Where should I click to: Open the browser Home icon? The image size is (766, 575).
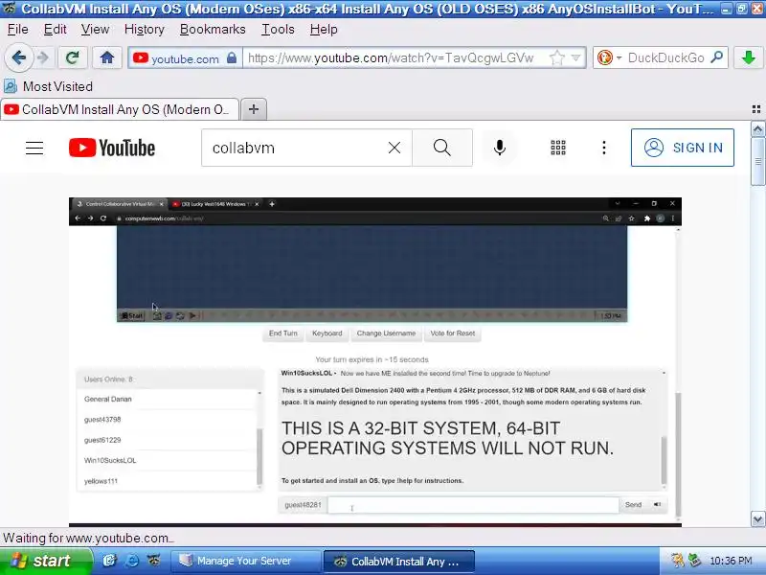click(x=107, y=58)
